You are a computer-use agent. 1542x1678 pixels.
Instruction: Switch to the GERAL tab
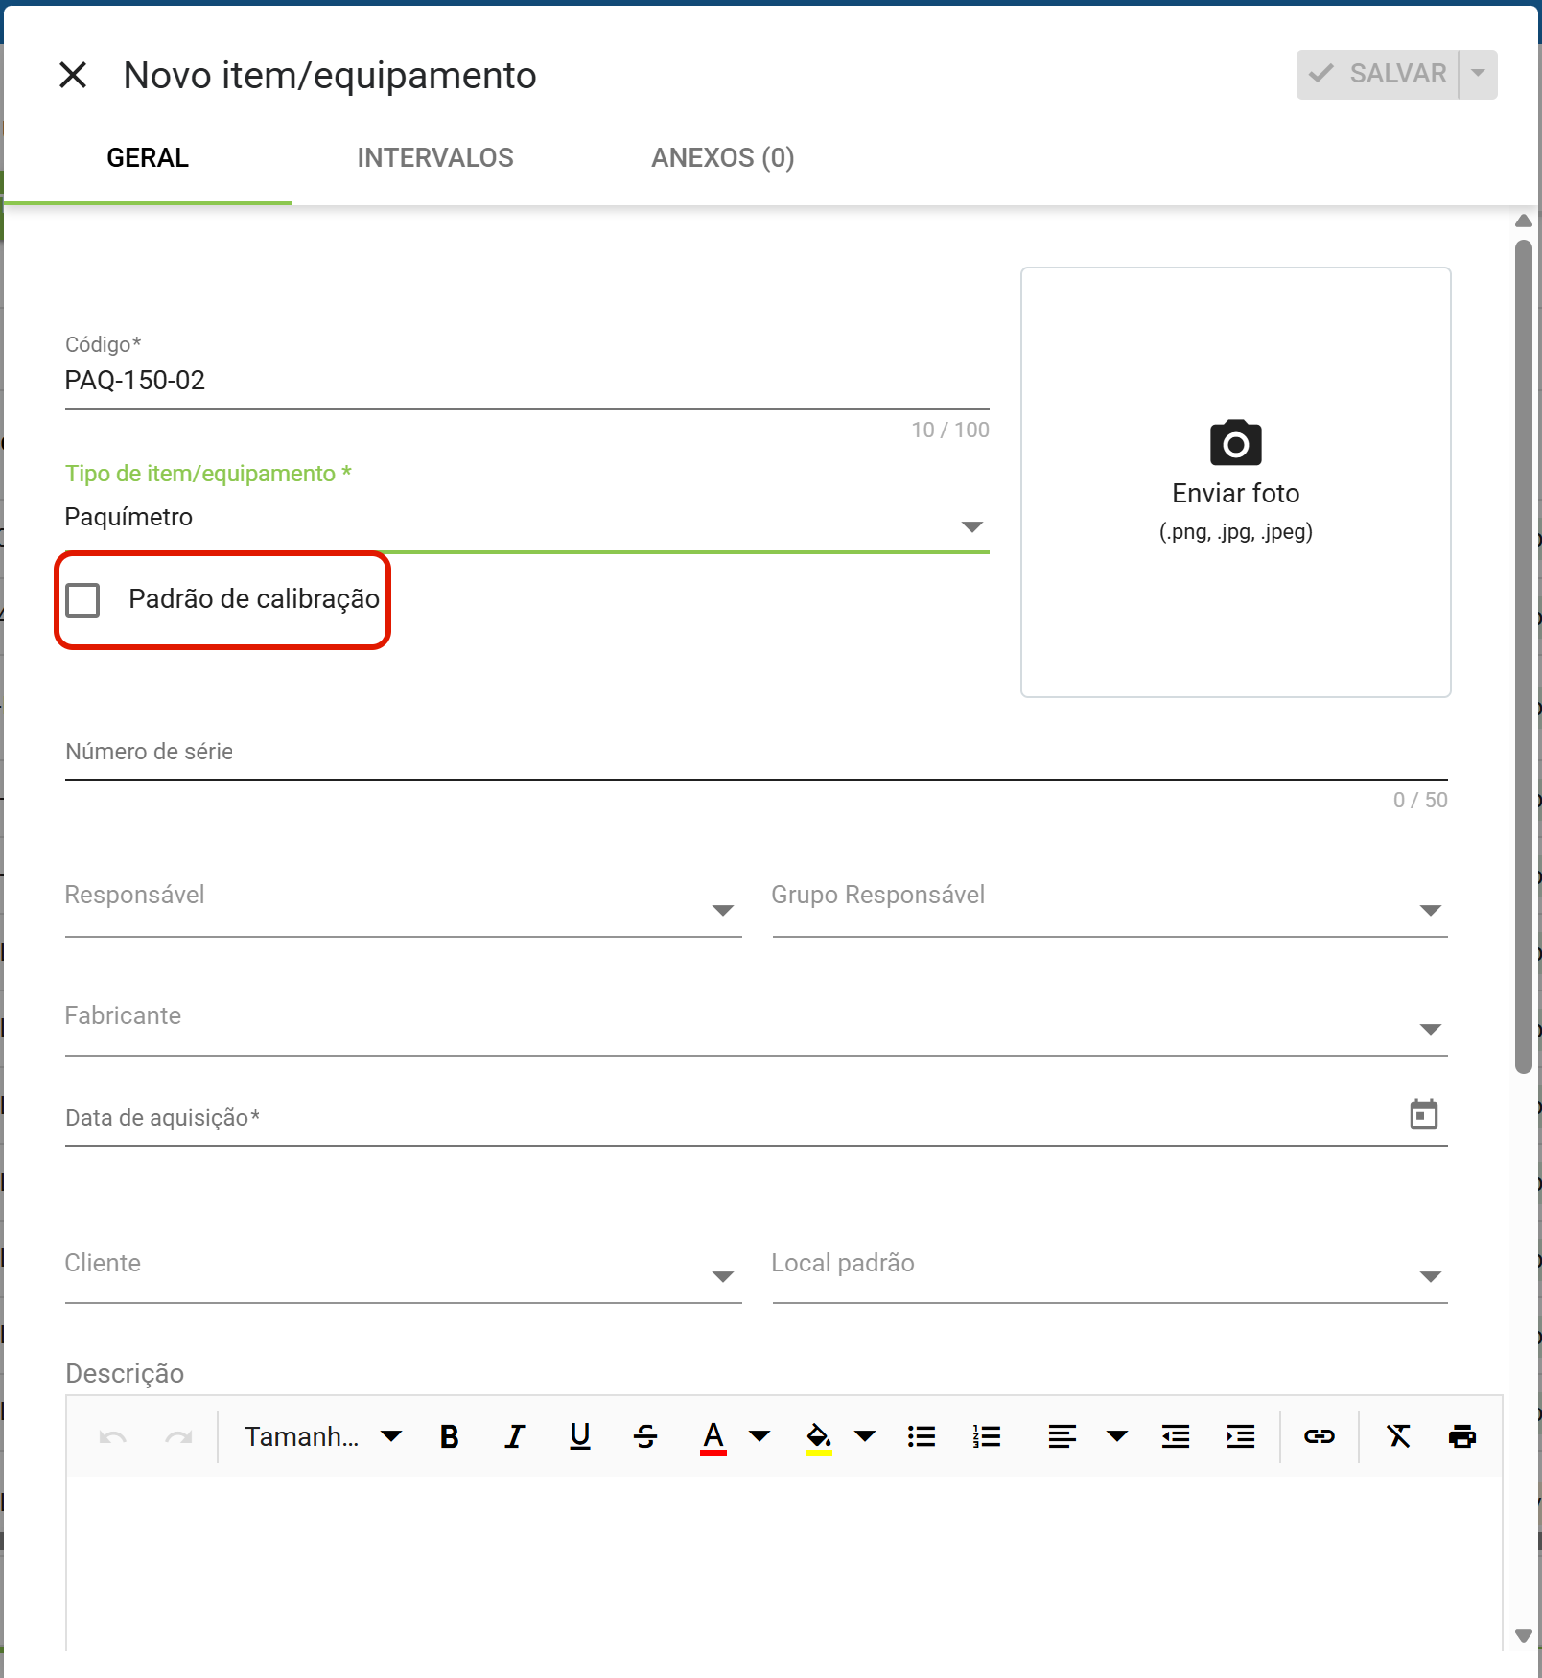tap(148, 158)
